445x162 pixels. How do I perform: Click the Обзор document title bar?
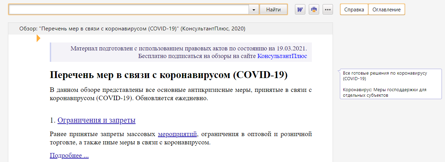click(x=132, y=29)
